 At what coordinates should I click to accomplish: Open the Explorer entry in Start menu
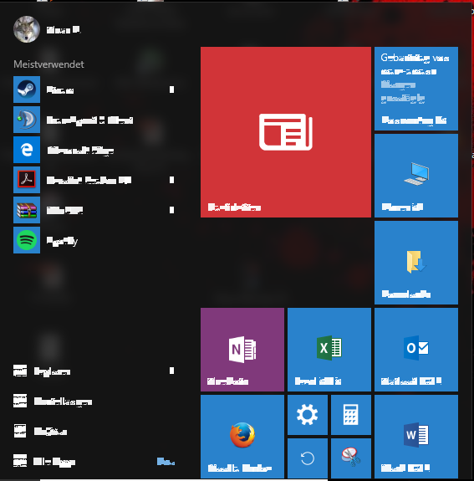pyautogui.click(x=94, y=371)
